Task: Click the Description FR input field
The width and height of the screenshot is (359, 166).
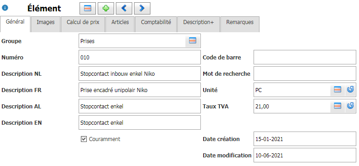Action: (x=140, y=90)
